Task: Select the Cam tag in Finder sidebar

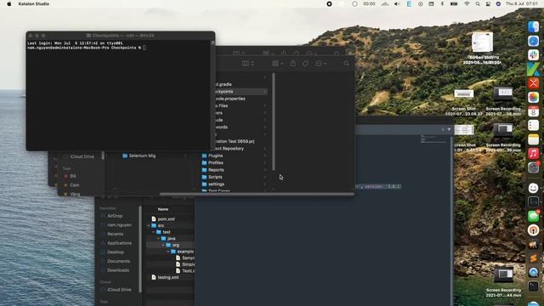Action: pos(75,185)
